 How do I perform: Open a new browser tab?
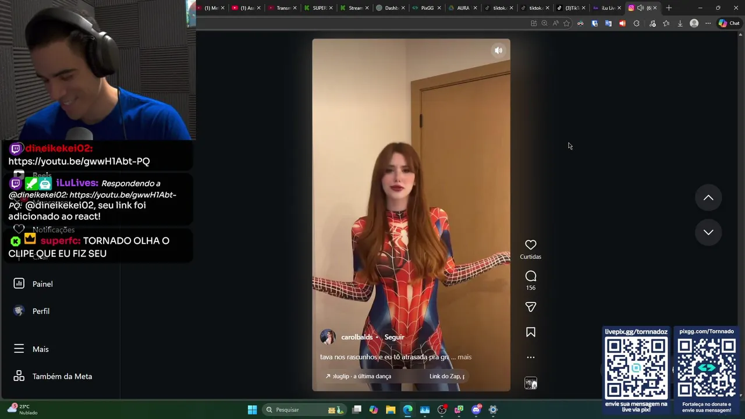click(669, 8)
